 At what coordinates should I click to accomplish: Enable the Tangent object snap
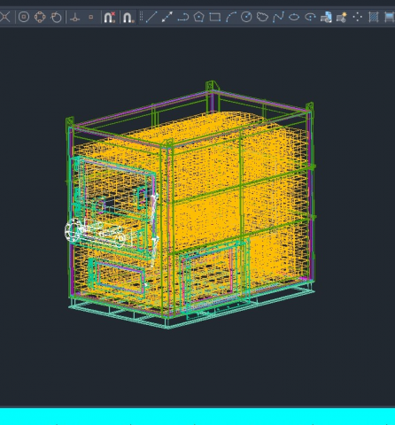(x=56, y=17)
